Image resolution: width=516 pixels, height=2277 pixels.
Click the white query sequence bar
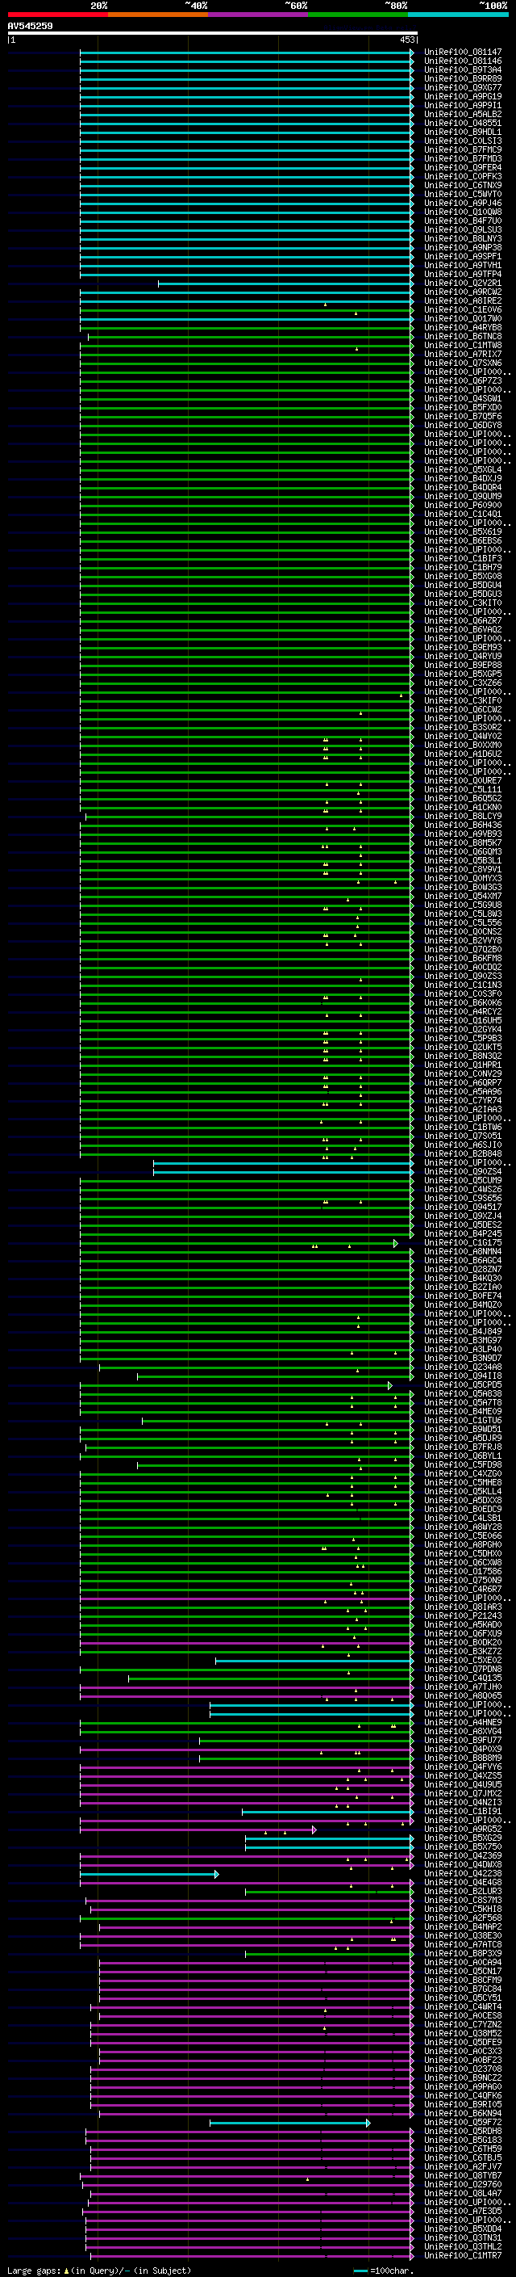213,34
